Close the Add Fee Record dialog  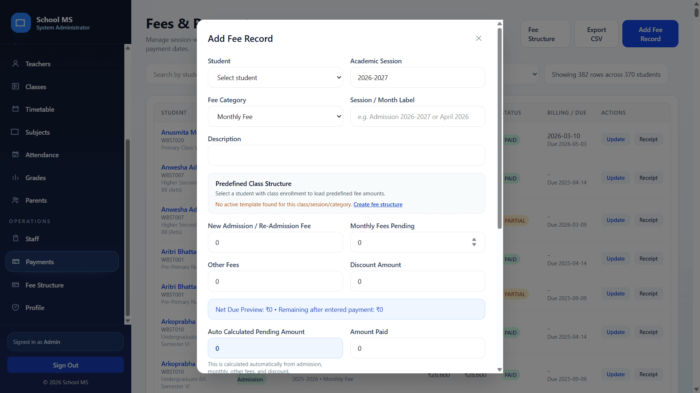(479, 38)
